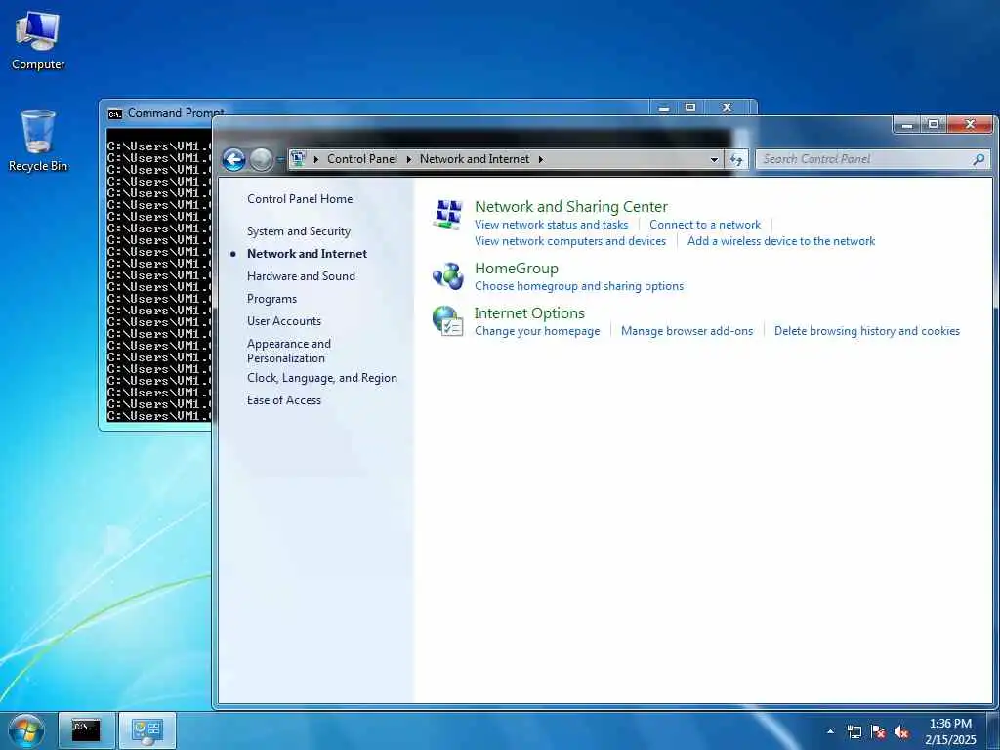This screenshot has height=750, width=1000.
Task: Open Hardware and Sound category
Action: [301, 276]
